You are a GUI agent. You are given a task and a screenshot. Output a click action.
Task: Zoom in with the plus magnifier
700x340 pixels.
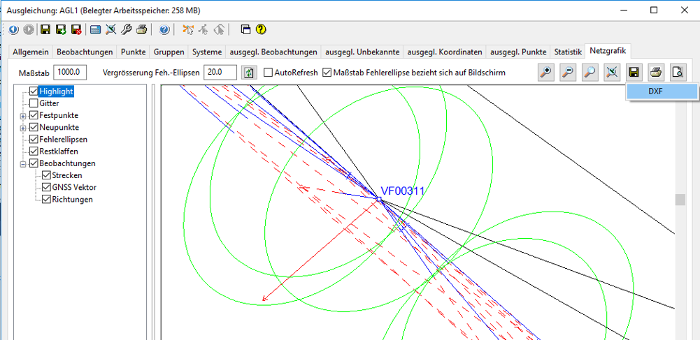[546, 73]
